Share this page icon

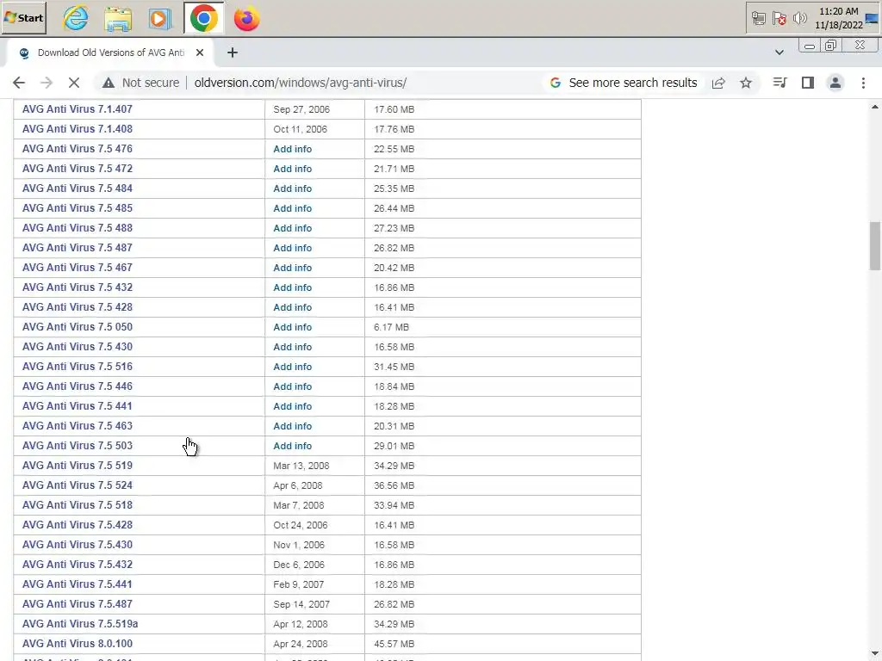pos(718,83)
